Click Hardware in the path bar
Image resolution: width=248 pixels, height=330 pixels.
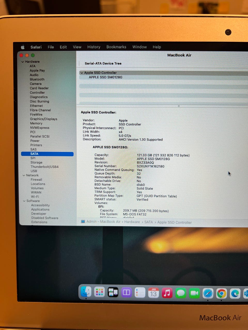click(x=132, y=222)
